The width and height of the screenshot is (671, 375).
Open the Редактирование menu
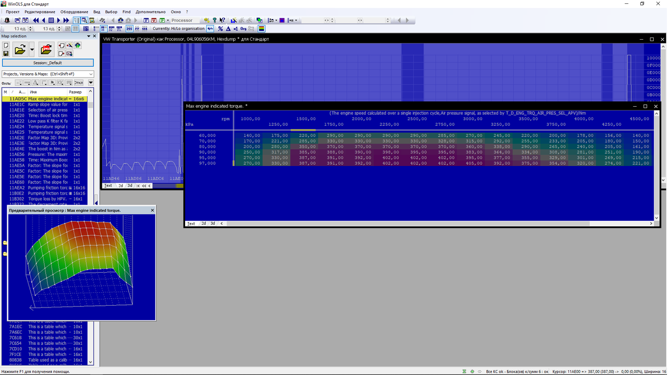click(x=40, y=12)
